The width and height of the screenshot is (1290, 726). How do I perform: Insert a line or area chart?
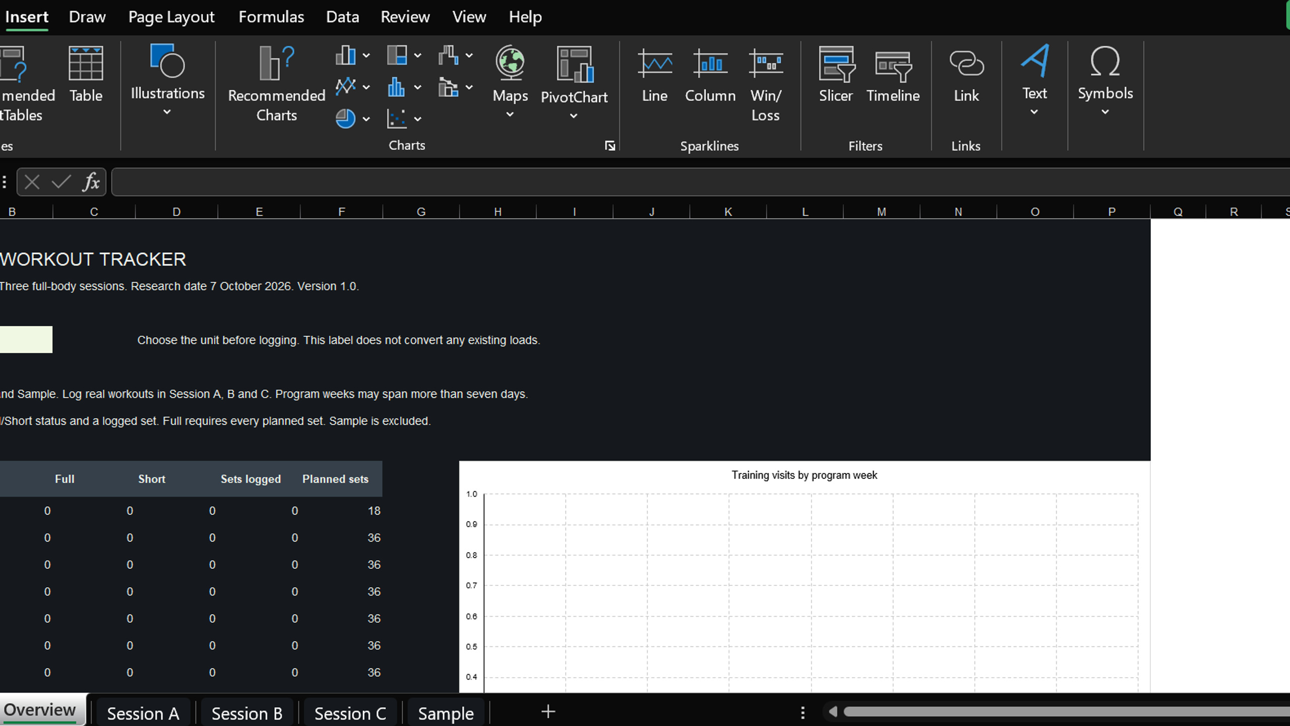pos(346,87)
